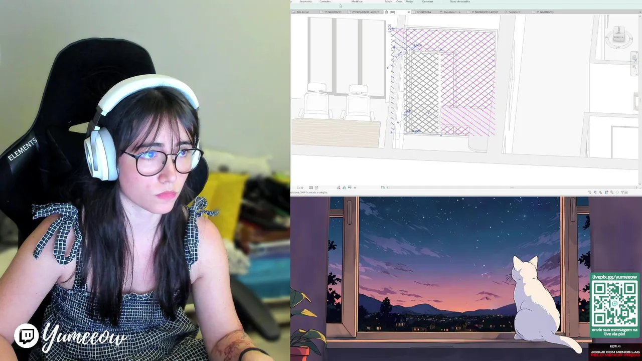Switch to the Elevation 1 - a tab
The height and width of the screenshot is (361, 642).
click(x=452, y=12)
